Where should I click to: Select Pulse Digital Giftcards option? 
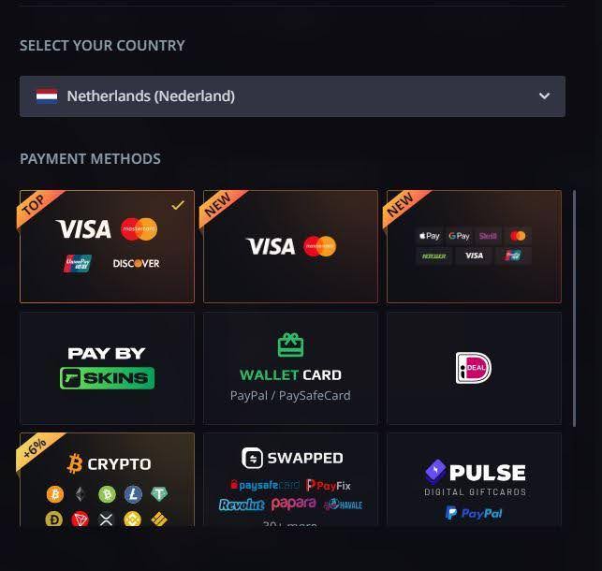click(475, 477)
